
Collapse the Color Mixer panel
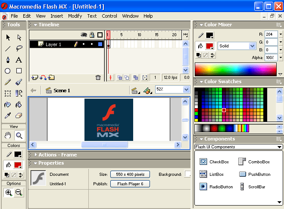pyautogui.click(x=201, y=25)
